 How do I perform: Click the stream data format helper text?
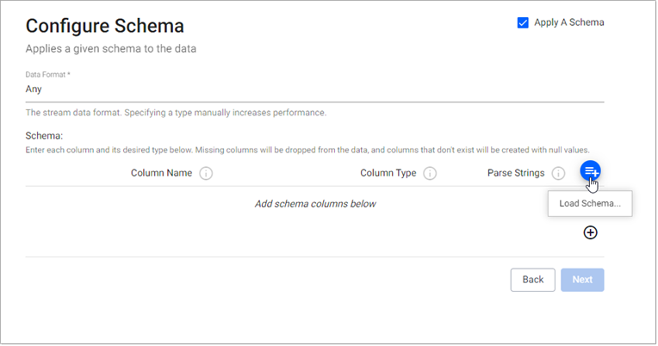[x=176, y=113]
